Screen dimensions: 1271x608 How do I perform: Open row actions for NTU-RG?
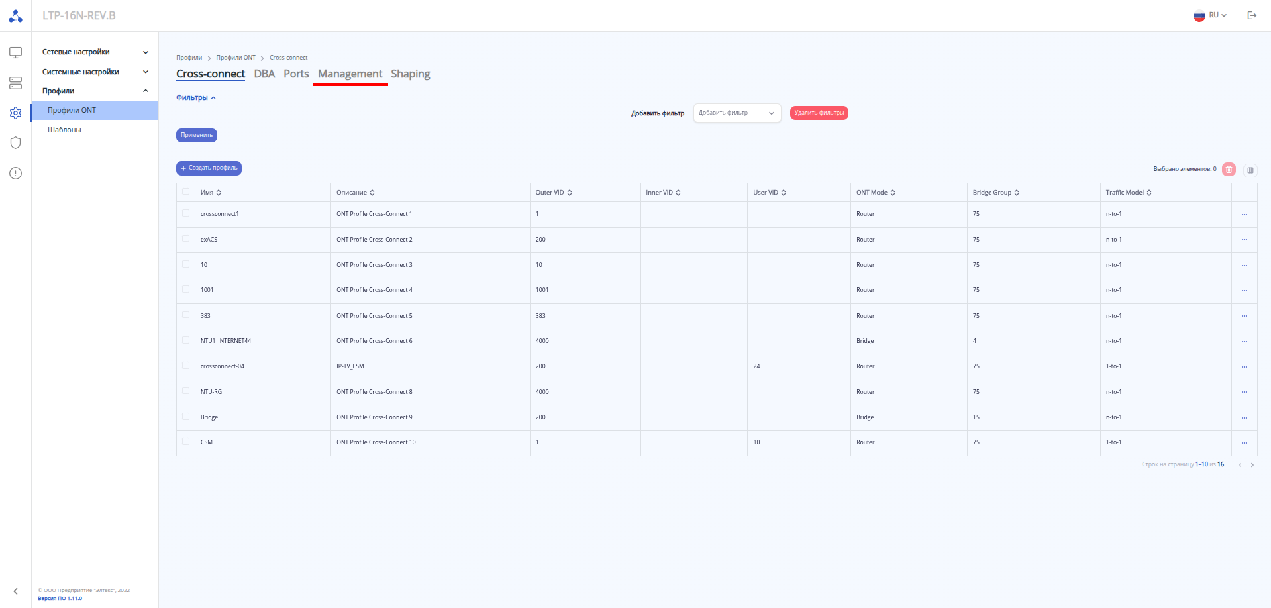point(1245,392)
